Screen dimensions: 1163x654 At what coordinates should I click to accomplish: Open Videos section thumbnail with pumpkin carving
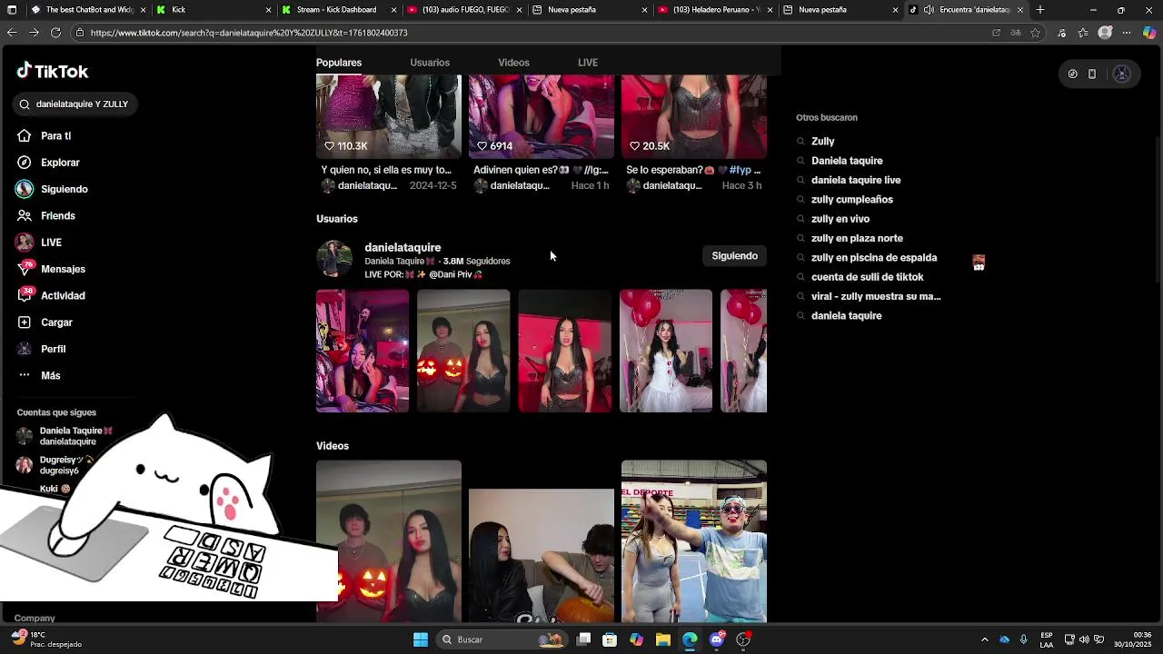pyautogui.click(x=542, y=556)
